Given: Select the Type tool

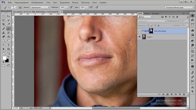Looking at the screenshot, I should pyautogui.click(x=9, y=45).
